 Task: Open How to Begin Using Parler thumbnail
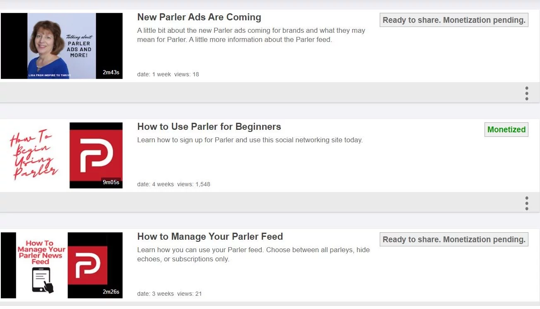[x=62, y=156]
